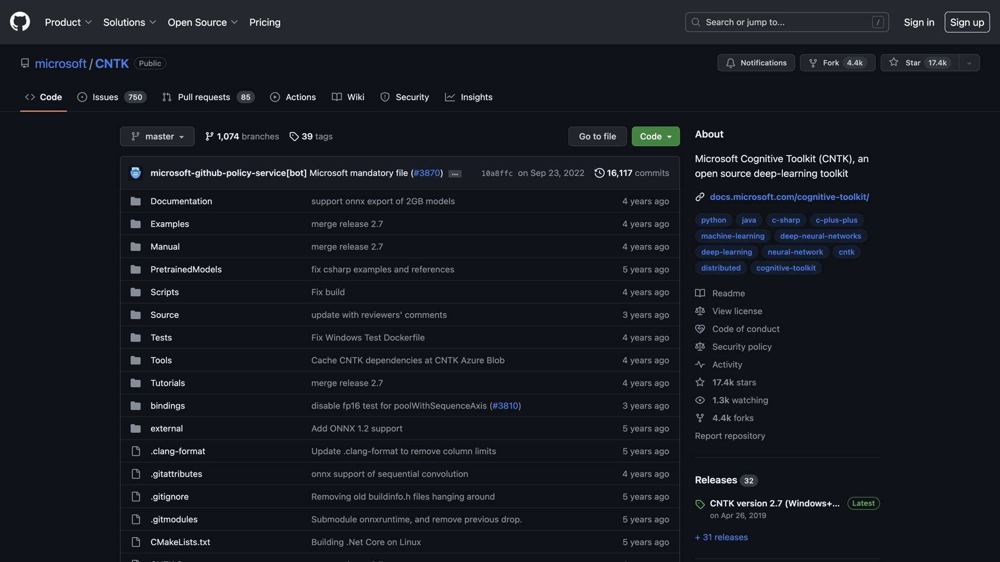Viewport: 1000px width, 562px height.
Task: Click the GitHub logo
Action: (19, 22)
